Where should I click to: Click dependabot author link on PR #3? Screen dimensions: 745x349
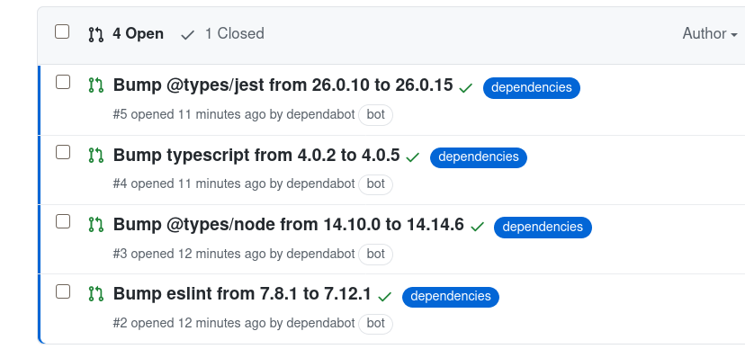point(320,254)
